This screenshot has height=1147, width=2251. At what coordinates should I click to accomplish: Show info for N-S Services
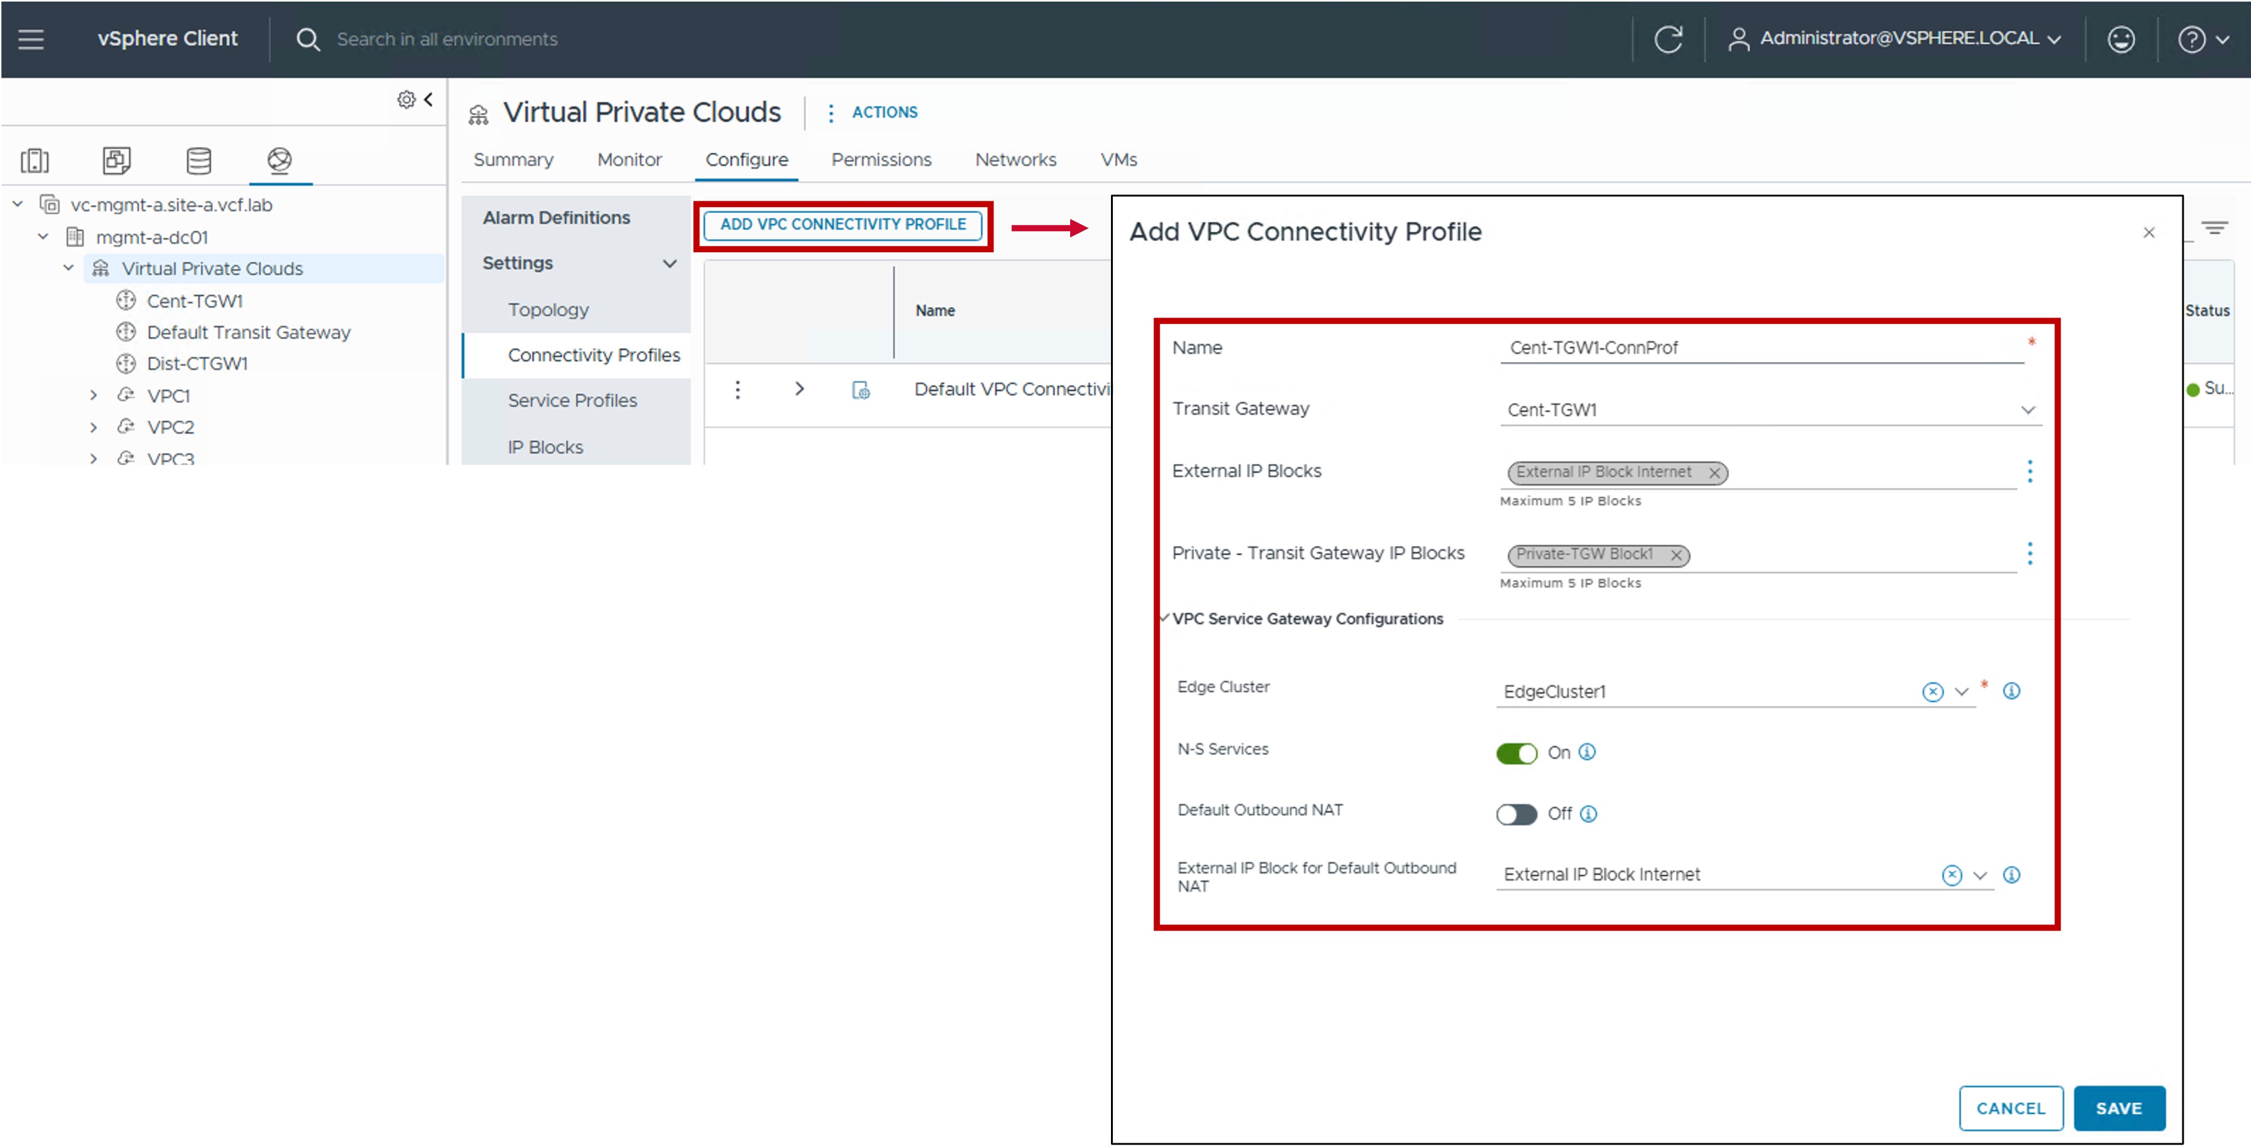(1587, 752)
